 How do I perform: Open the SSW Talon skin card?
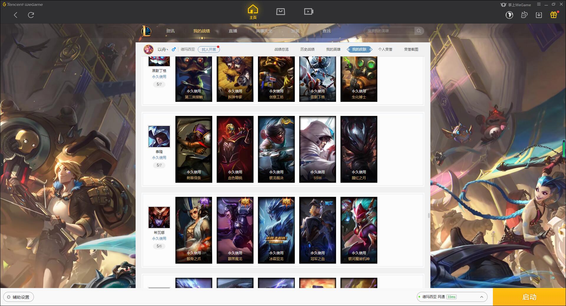pos(317,149)
